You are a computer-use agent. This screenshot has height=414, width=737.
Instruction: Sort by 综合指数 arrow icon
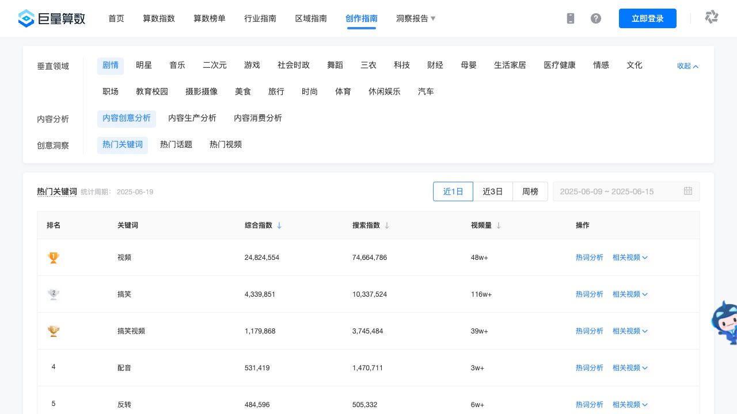coord(279,225)
